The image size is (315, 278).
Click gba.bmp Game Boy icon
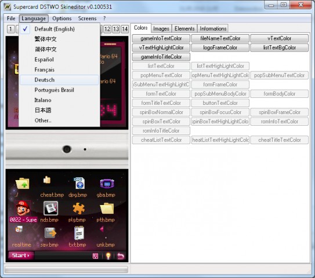107,184
